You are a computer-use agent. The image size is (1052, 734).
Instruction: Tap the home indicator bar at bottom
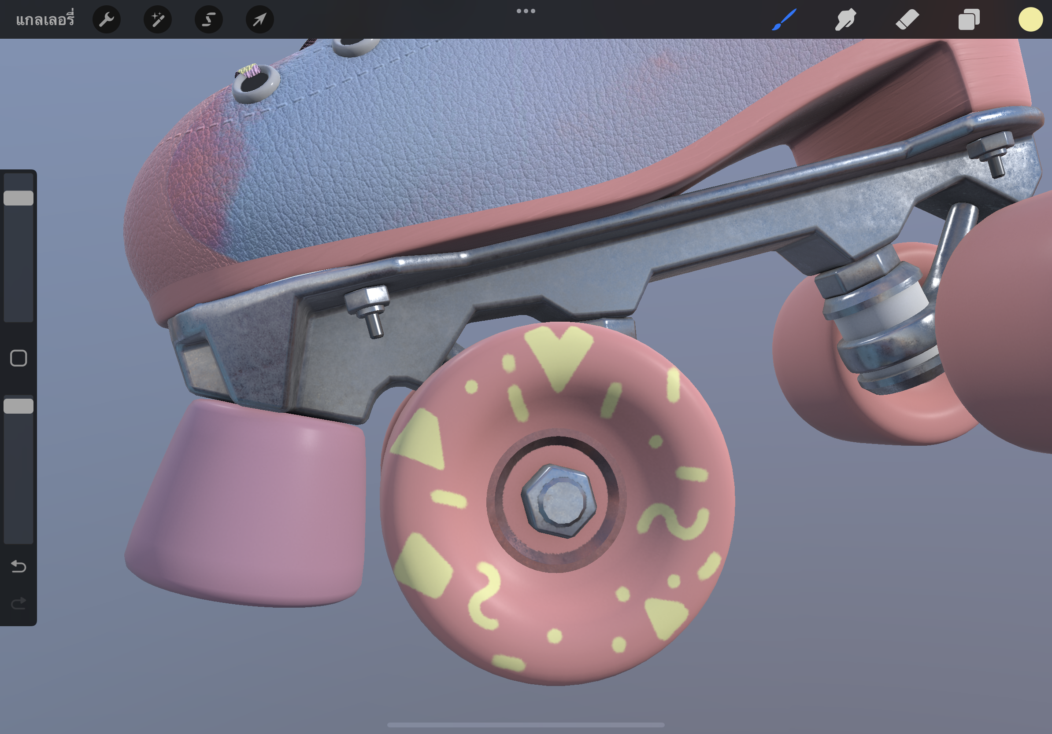pyautogui.click(x=526, y=725)
